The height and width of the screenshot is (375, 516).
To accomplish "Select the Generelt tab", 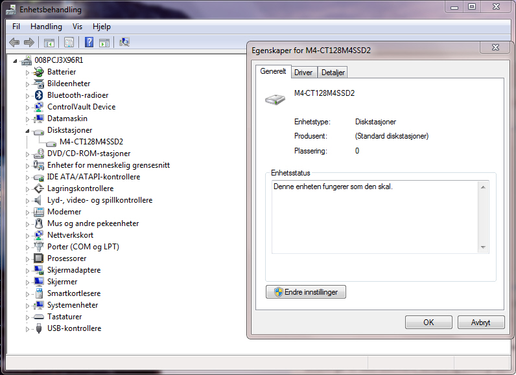I will pyautogui.click(x=273, y=71).
